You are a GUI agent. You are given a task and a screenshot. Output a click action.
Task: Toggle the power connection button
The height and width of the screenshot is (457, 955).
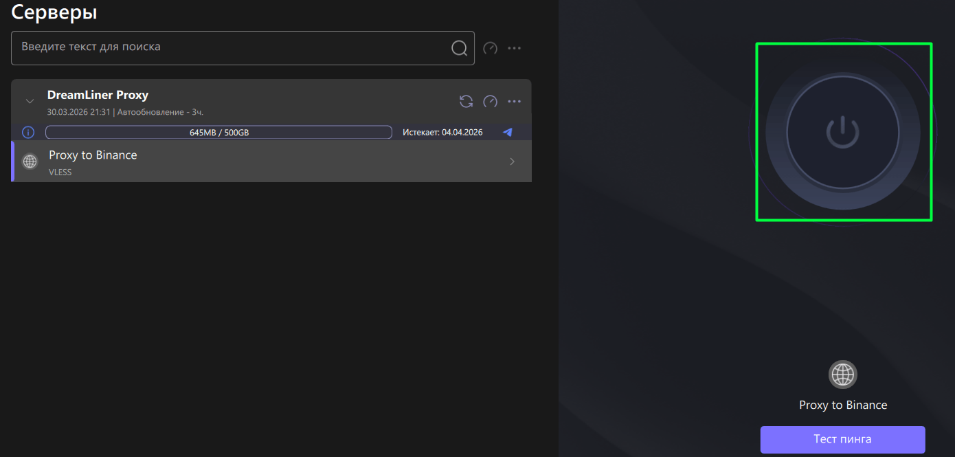842,132
